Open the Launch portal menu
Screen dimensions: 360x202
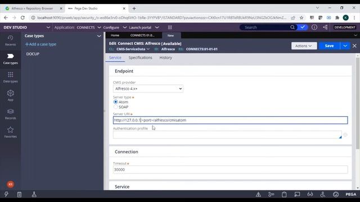[x=144, y=27]
